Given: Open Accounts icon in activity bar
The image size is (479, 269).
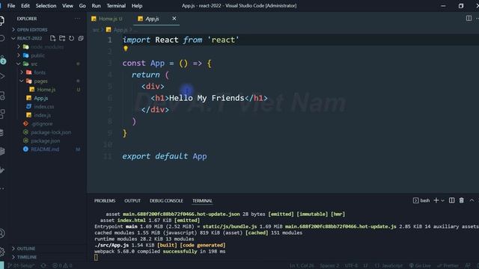Looking at the screenshot, I should pyautogui.click(x=1, y=233).
